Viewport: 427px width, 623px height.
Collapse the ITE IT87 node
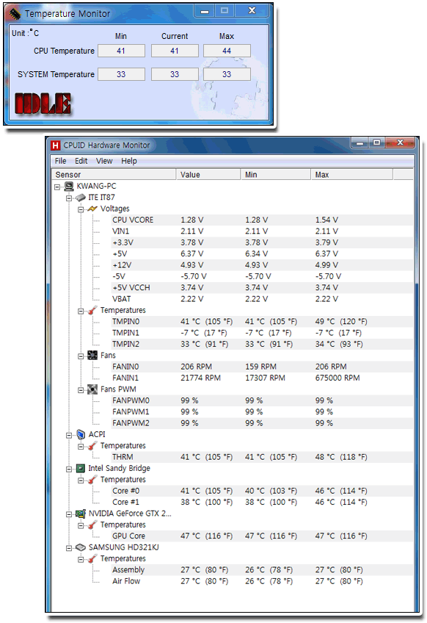pyautogui.click(x=69, y=198)
